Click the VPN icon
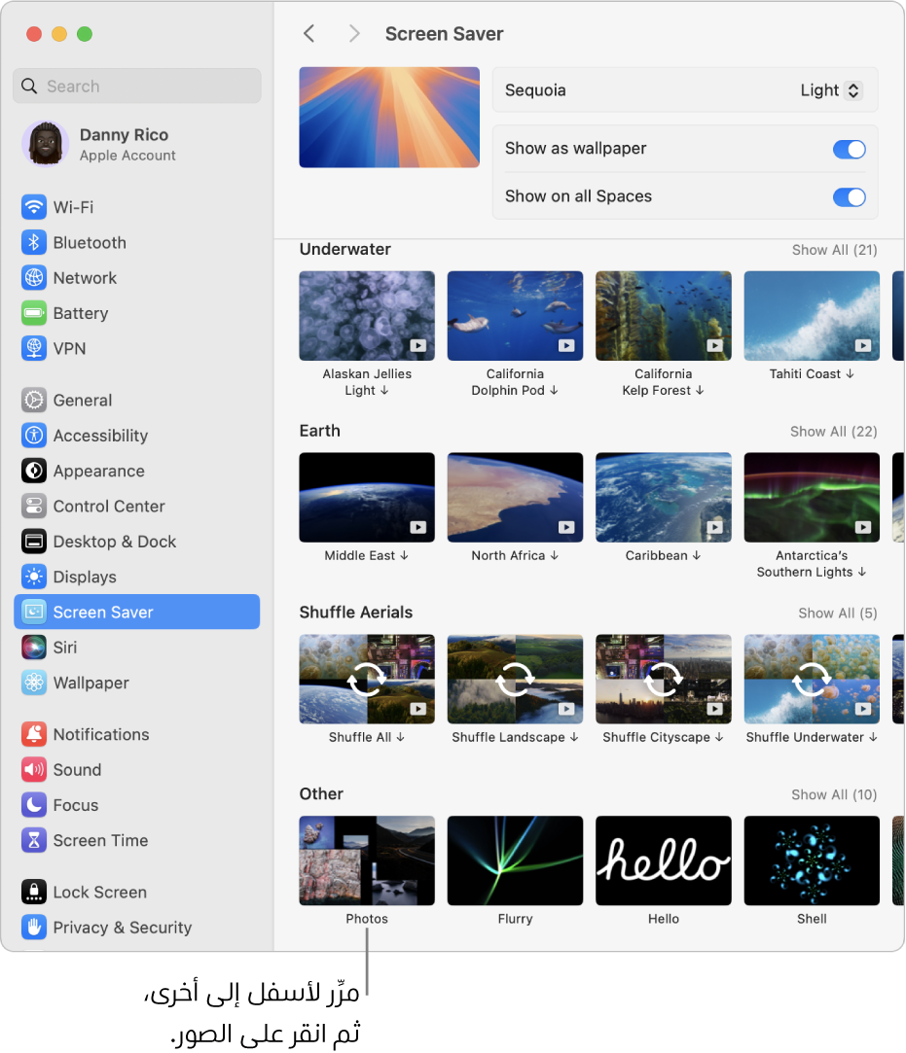This screenshot has width=906, height=1053. 34,348
